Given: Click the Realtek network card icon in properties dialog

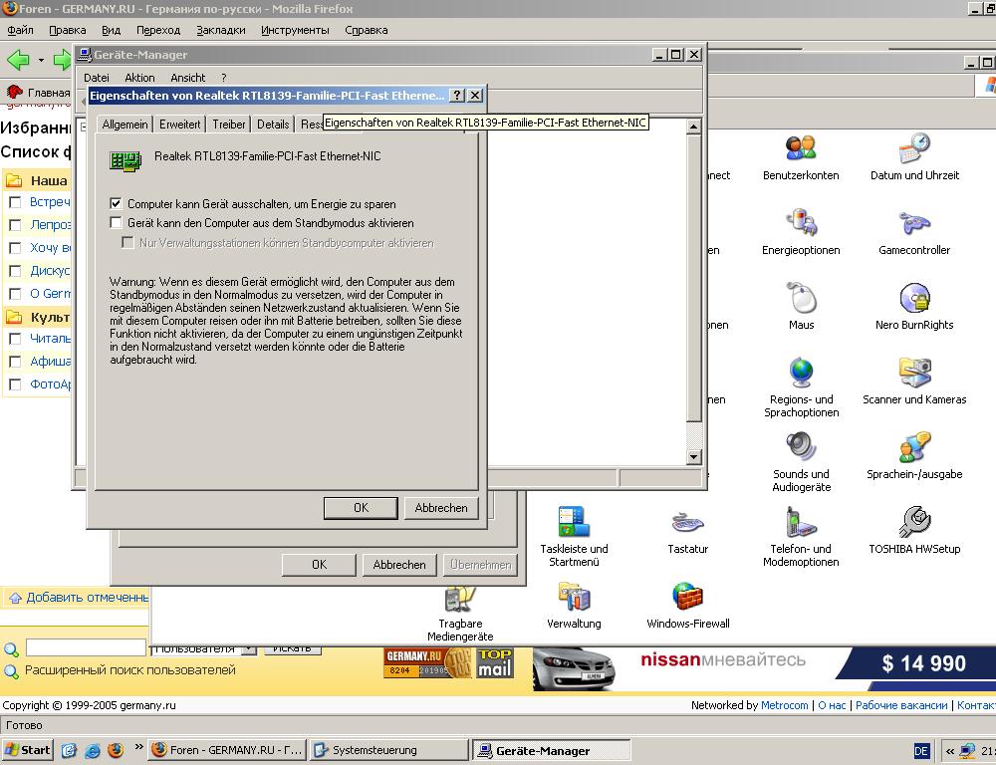Looking at the screenshot, I should (x=125, y=160).
